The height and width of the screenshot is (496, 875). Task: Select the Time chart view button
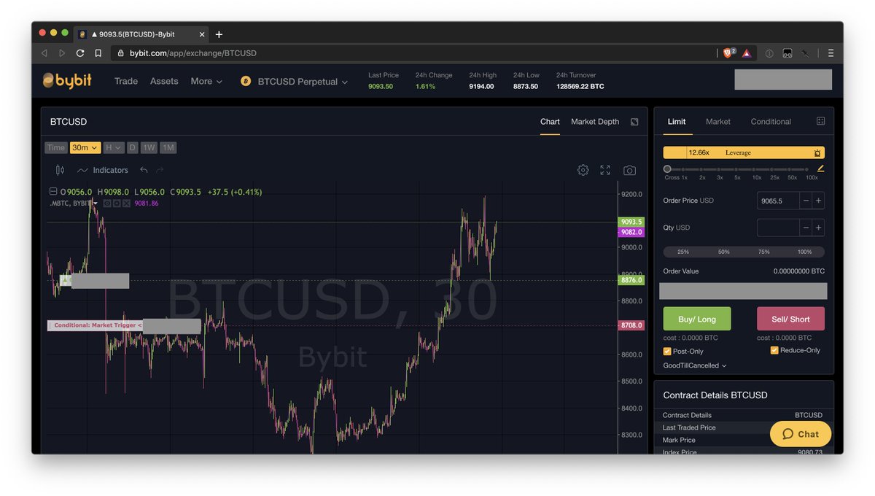[x=56, y=147]
